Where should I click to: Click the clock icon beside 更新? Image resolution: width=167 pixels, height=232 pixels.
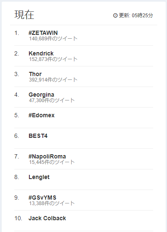tap(115, 16)
